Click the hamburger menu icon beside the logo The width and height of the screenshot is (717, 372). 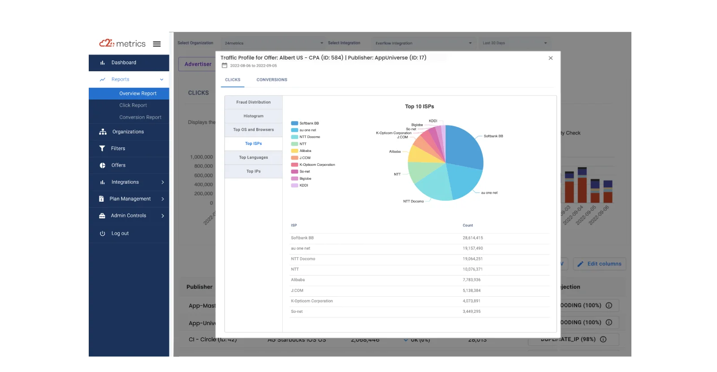coord(157,44)
